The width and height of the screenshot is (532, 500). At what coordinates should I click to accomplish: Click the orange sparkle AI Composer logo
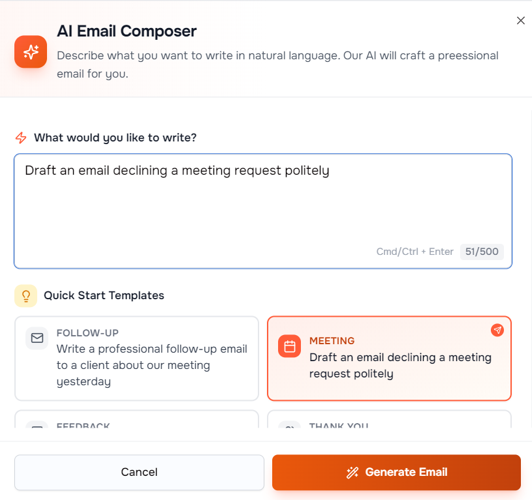31,51
